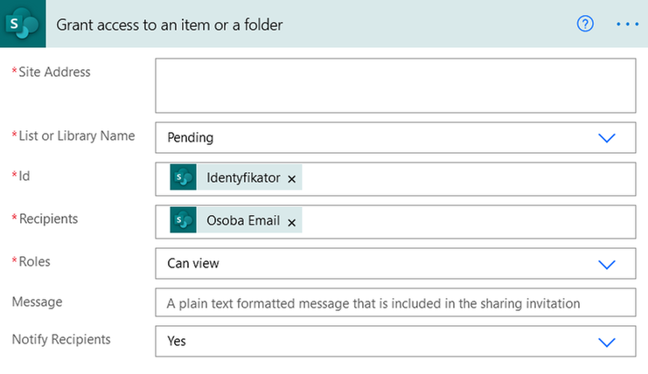The width and height of the screenshot is (648, 374).
Task: Click the 'Can view' value in Roles
Action: (193, 263)
